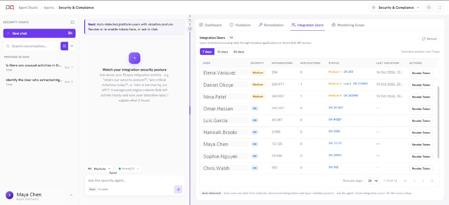
Task: Go to last page pagination icon
Action: tap(432, 181)
